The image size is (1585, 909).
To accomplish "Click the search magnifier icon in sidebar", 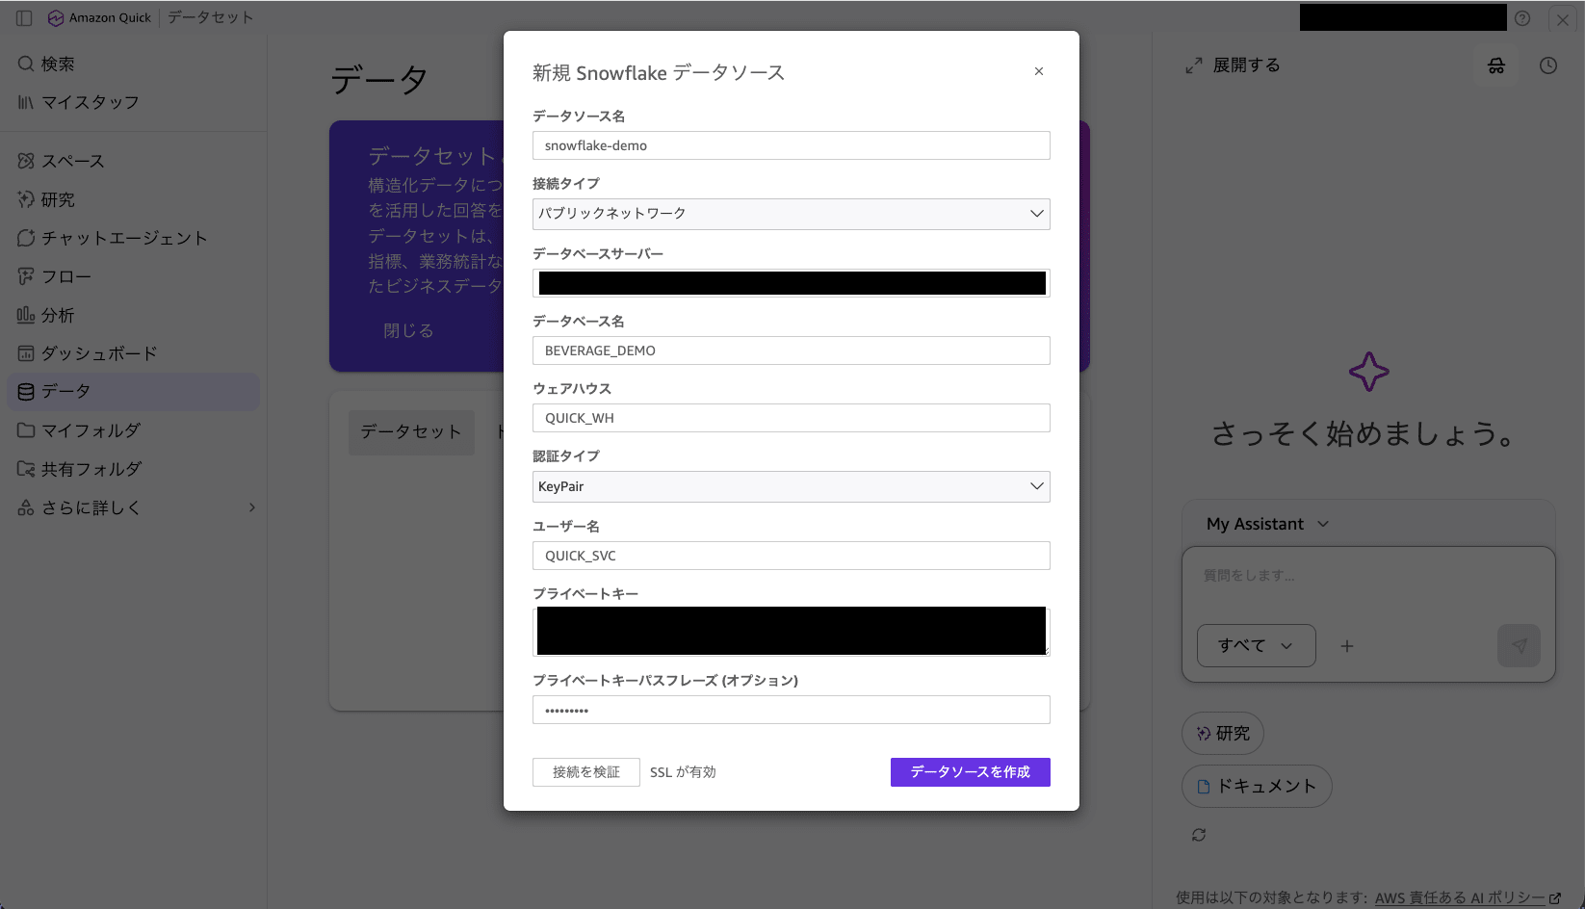I will [26, 64].
